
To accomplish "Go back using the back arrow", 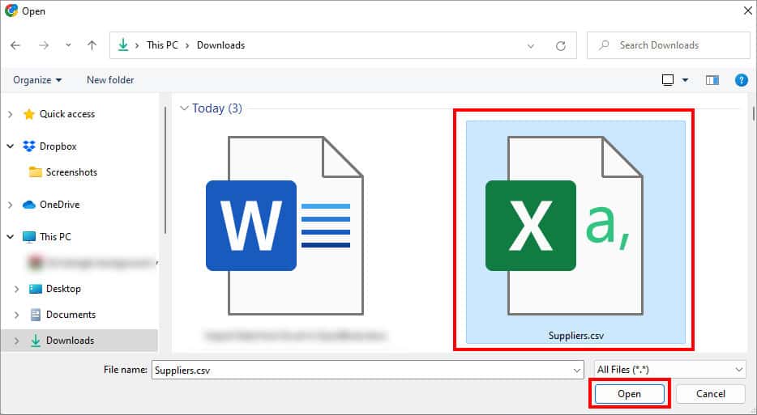I will point(15,45).
